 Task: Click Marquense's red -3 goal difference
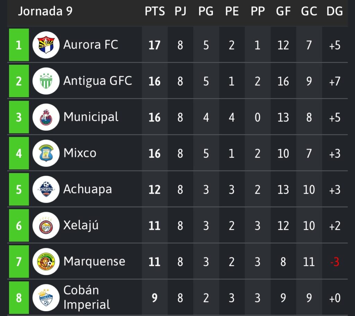335,262
